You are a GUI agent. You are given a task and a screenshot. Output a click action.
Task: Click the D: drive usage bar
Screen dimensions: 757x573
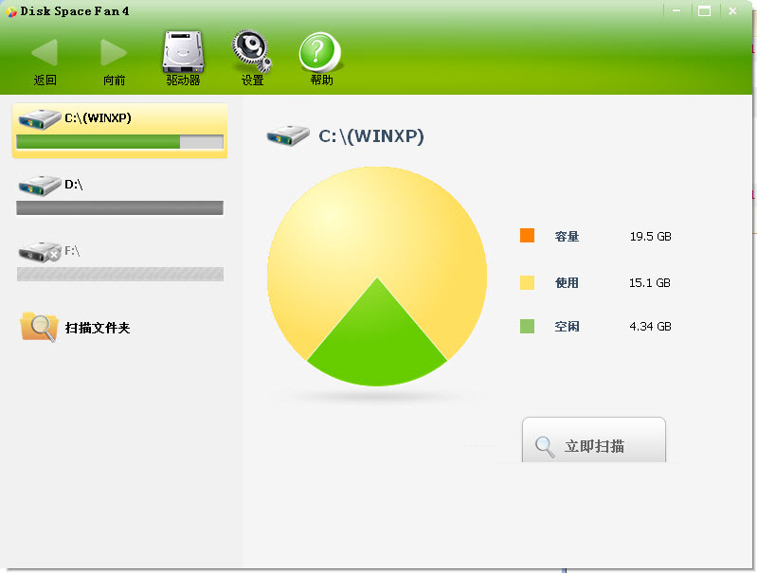click(x=119, y=207)
